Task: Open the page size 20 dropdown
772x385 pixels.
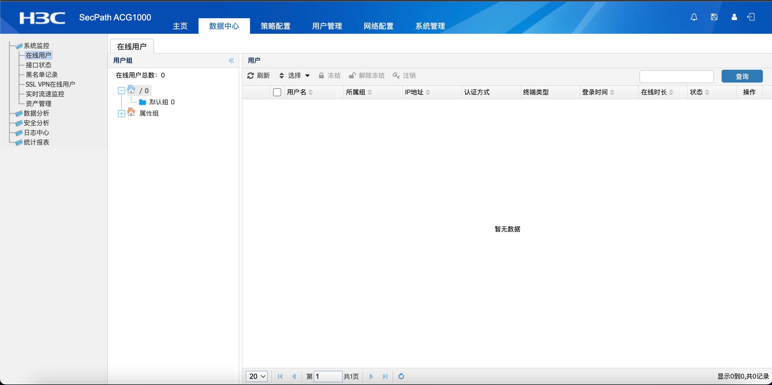Action: coord(256,376)
